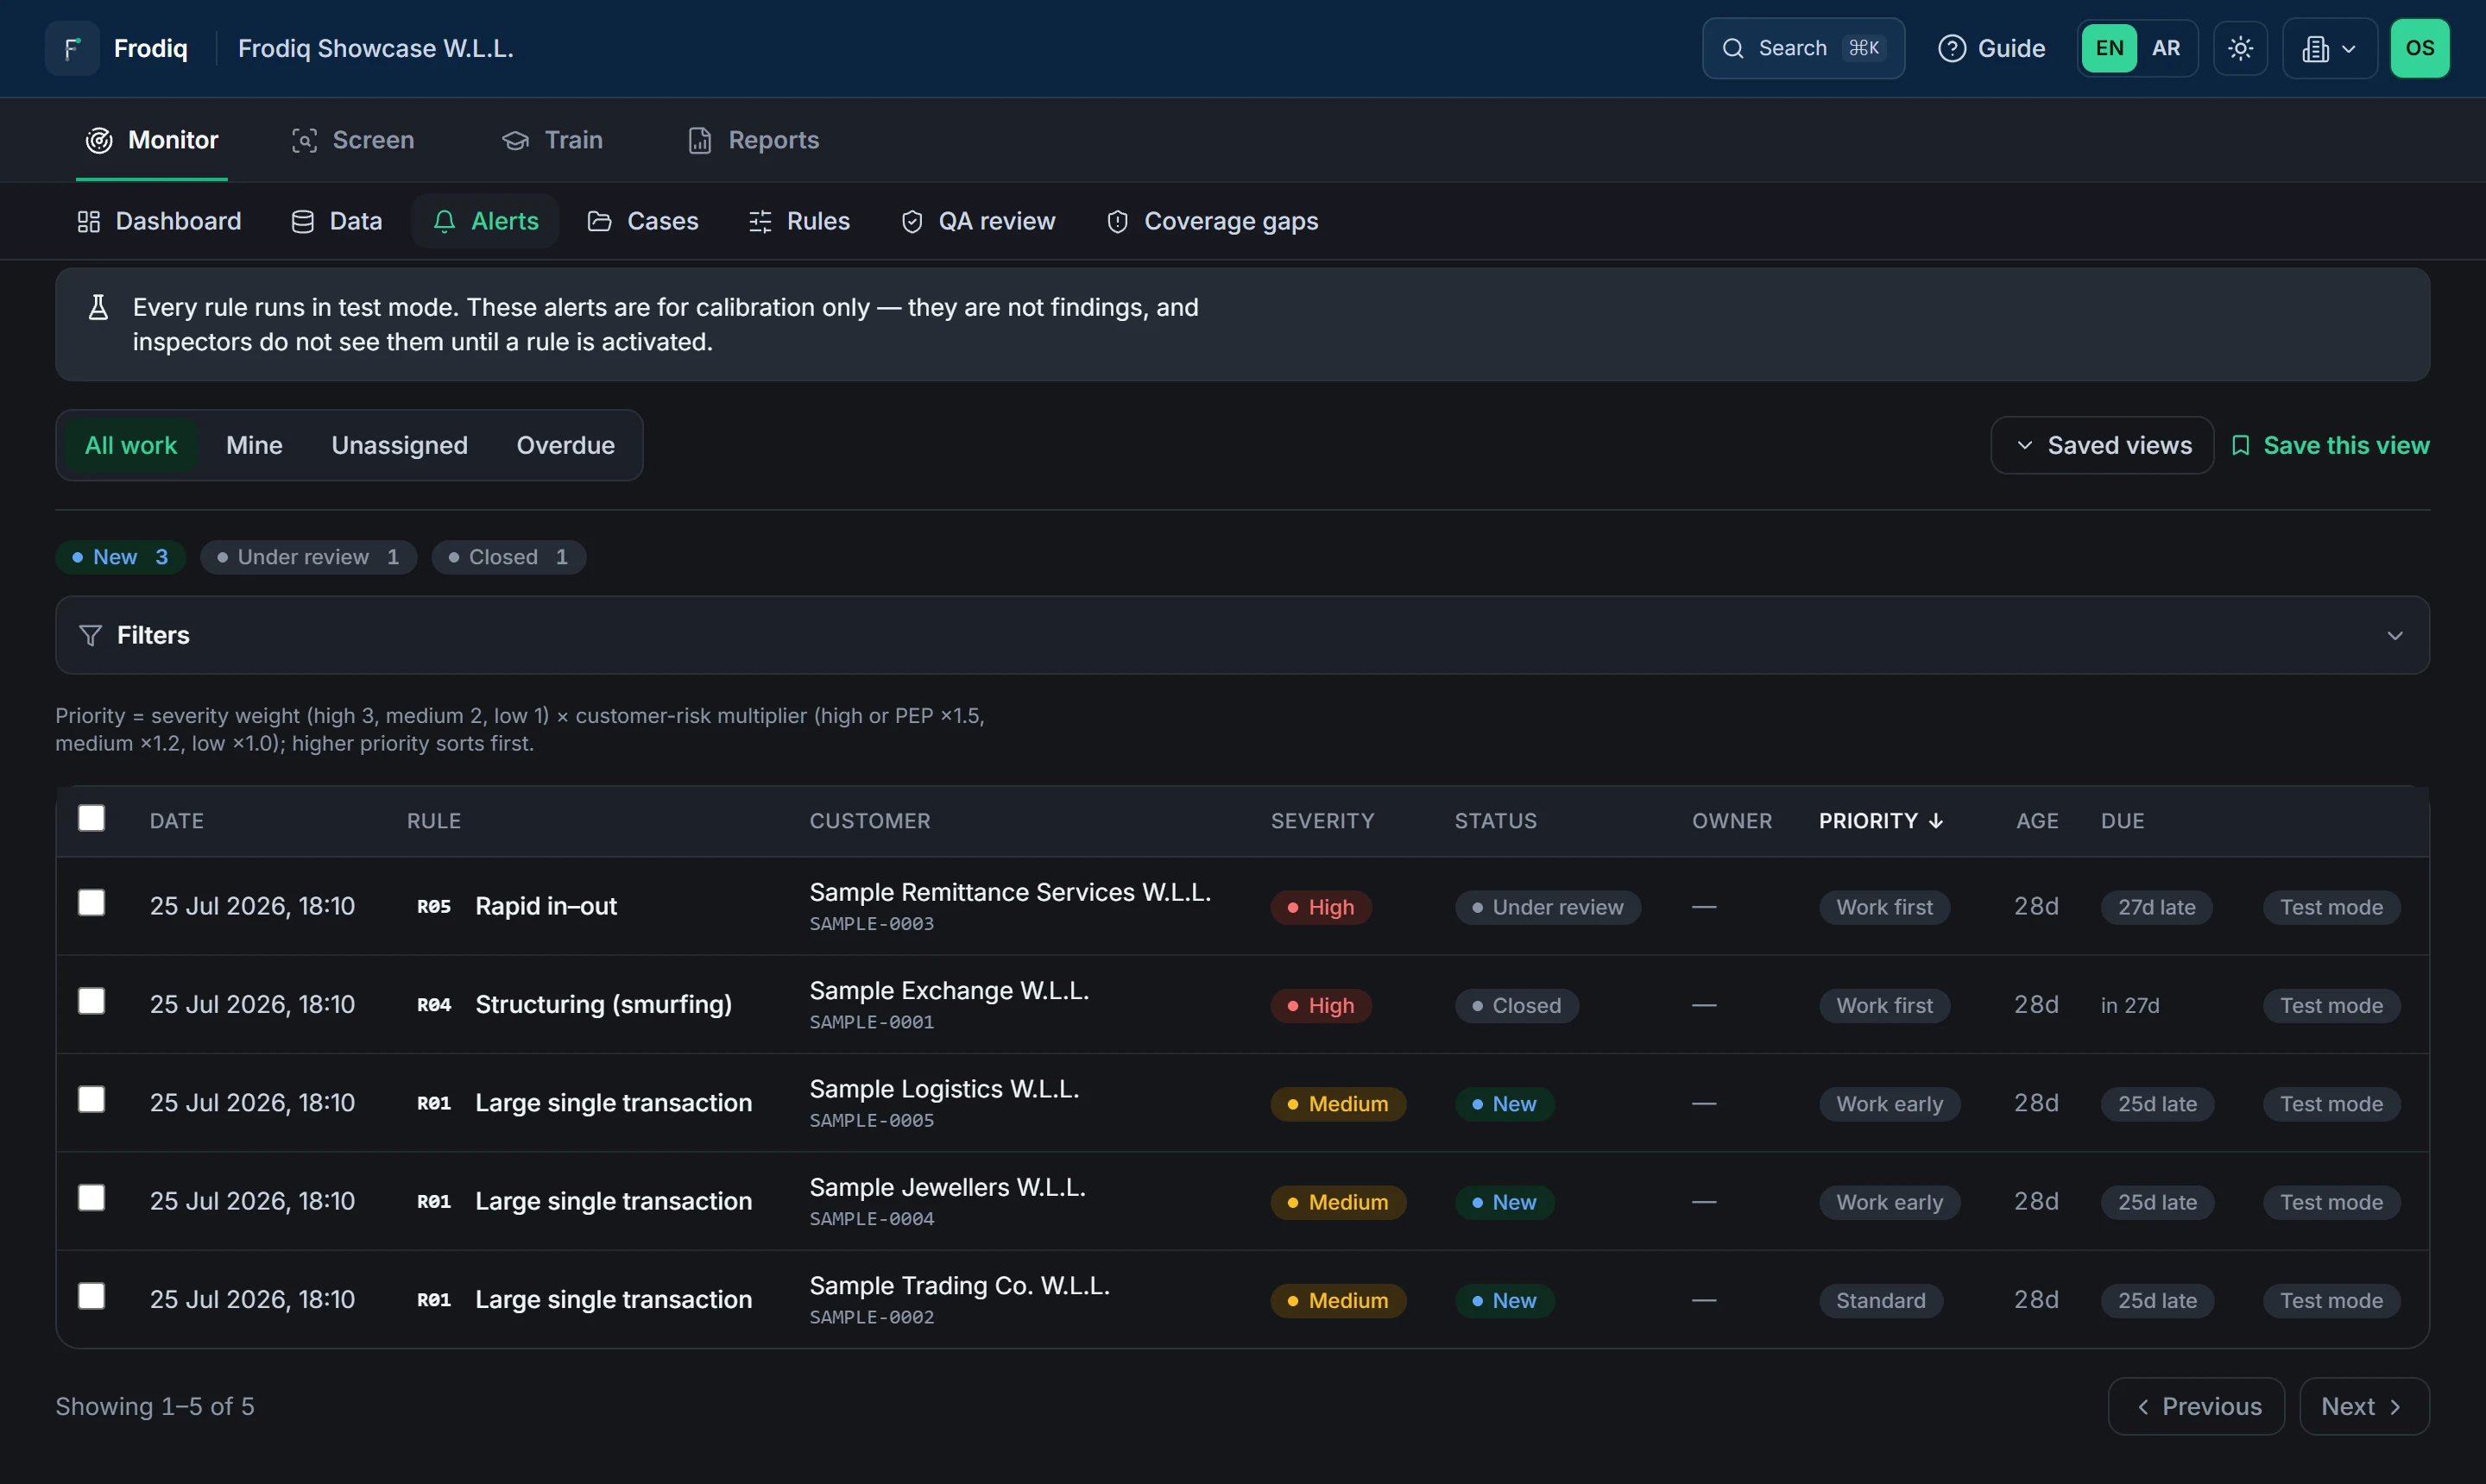Click the 27d late due badge
Screen dimensions: 2486x1484
(2156, 907)
